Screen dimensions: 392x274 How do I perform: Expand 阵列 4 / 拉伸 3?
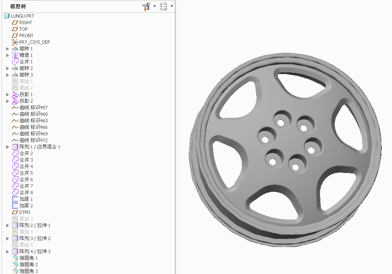(x=7, y=252)
